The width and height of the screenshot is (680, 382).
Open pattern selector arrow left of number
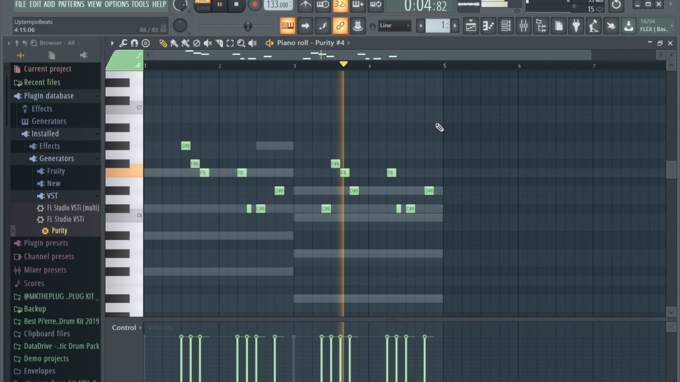tap(421, 25)
